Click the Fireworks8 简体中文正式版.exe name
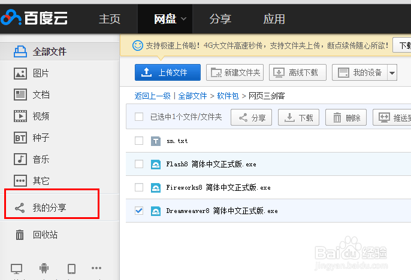411x280 pixels. [x=218, y=188]
